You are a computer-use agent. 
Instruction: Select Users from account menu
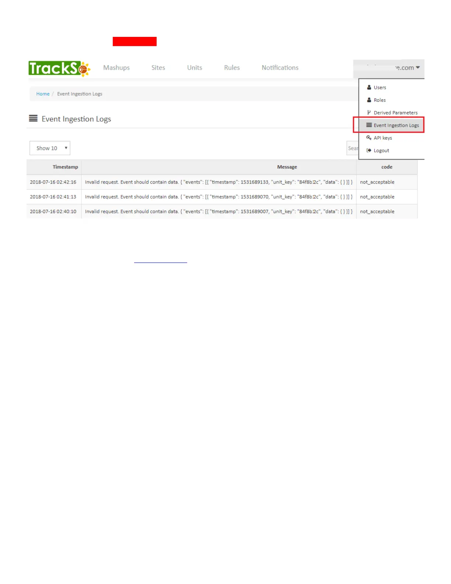tap(380, 88)
